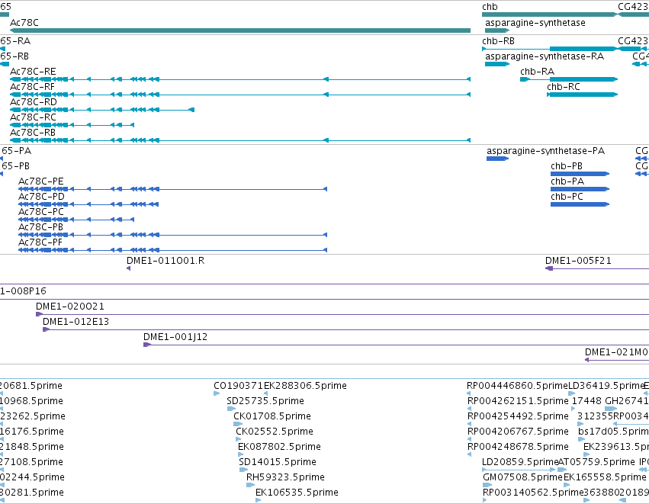Select the asparagine-synthetase gene label
This screenshot has width=649, height=504.
(535, 23)
